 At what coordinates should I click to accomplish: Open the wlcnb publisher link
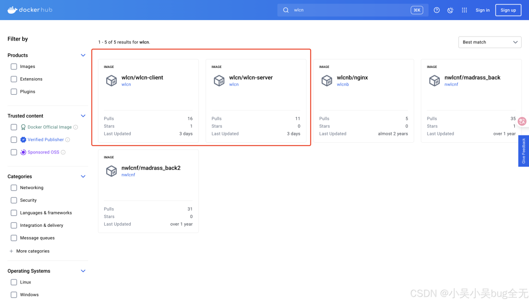pyautogui.click(x=343, y=85)
